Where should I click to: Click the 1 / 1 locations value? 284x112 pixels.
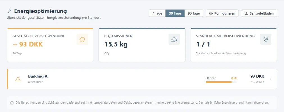203,44
